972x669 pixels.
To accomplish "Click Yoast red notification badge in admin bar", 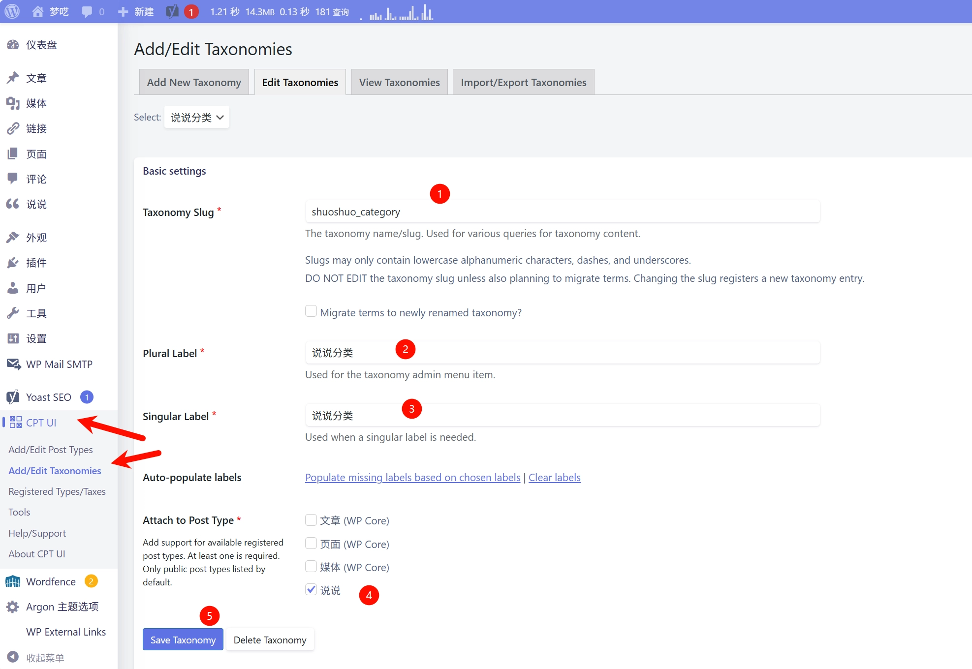I will point(191,12).
